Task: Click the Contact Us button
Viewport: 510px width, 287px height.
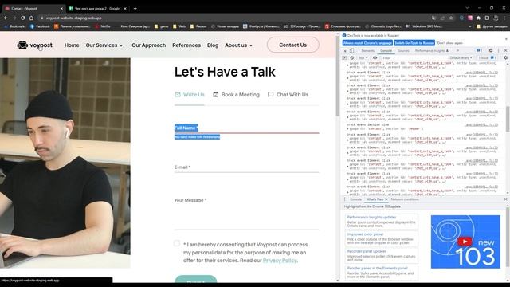Action: [x=292, y=45]
